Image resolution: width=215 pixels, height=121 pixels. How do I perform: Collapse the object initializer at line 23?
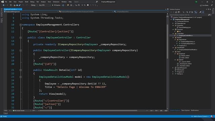point(20,77)
